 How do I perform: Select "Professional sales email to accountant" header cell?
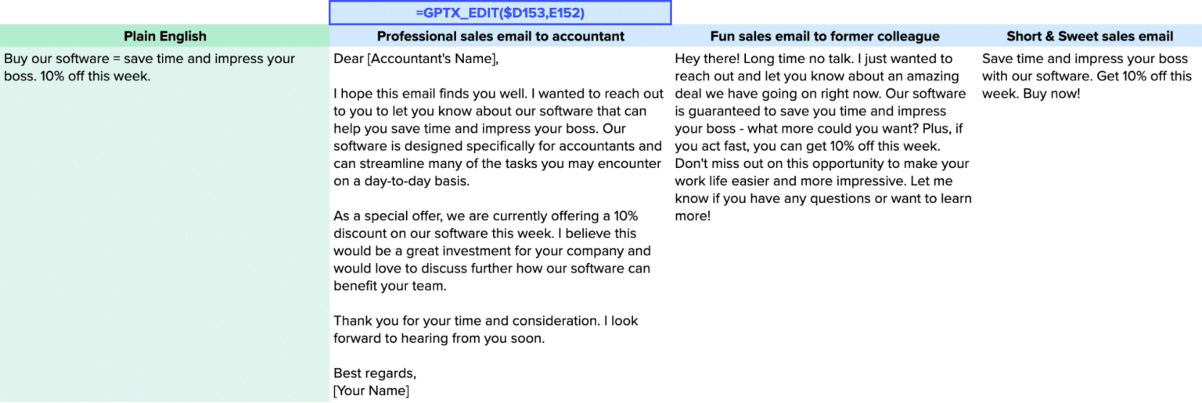pos(501,36)
